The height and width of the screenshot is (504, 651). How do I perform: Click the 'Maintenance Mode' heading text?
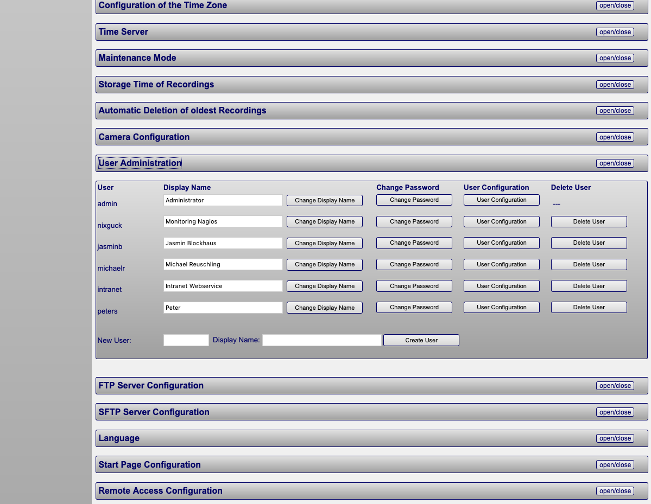137,58
